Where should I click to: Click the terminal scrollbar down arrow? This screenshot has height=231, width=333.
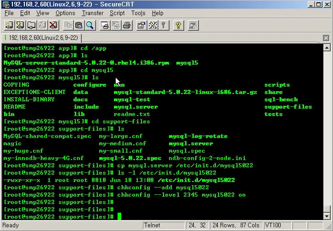(327, 216)
